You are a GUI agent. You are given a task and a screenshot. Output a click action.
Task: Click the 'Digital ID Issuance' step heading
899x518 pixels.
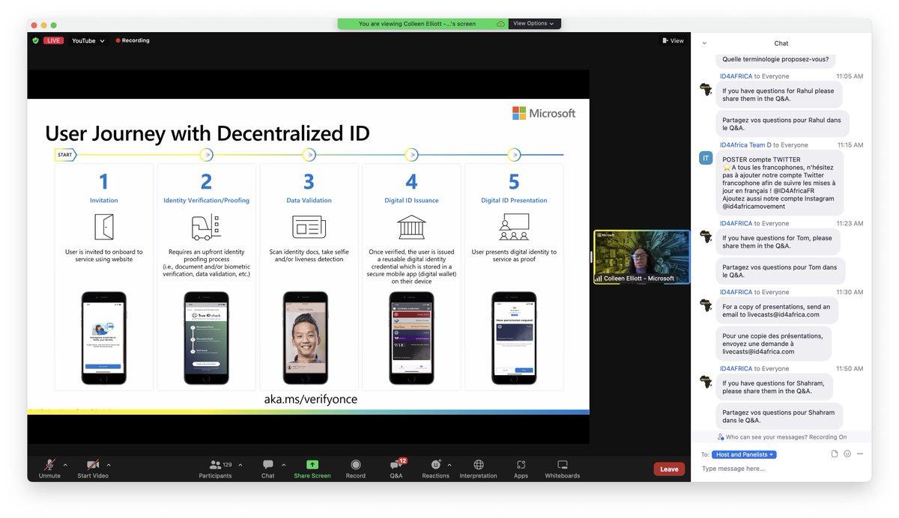(411, 201)
